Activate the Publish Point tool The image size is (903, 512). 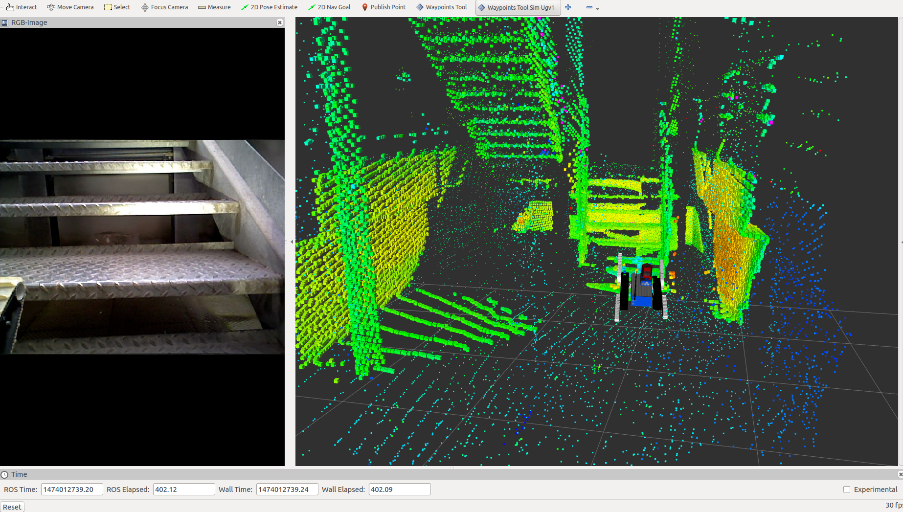384,7
